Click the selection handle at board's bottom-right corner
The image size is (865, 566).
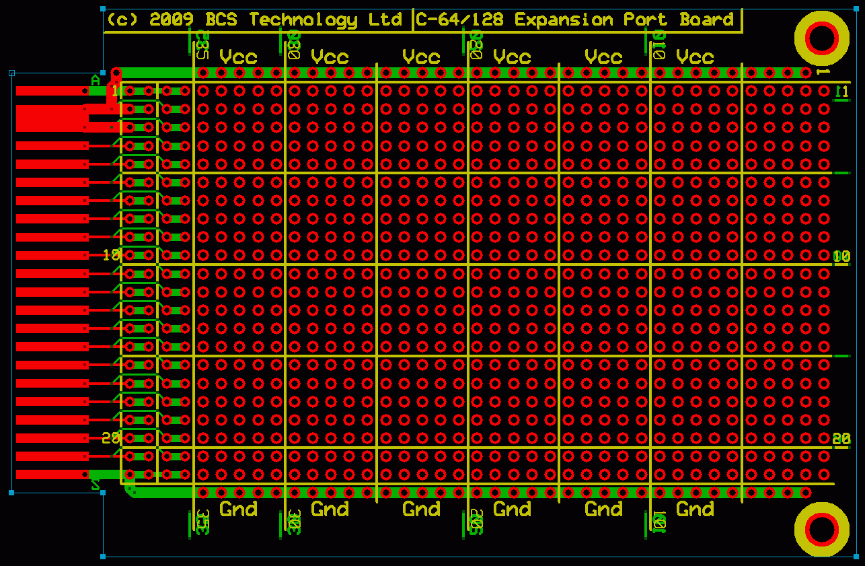[856, 557]
